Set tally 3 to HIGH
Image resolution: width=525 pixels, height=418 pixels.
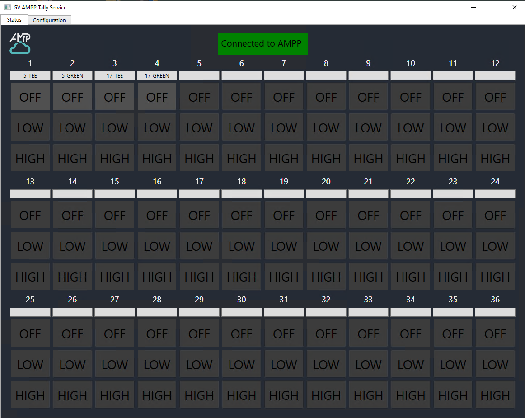tap(115, 158)
